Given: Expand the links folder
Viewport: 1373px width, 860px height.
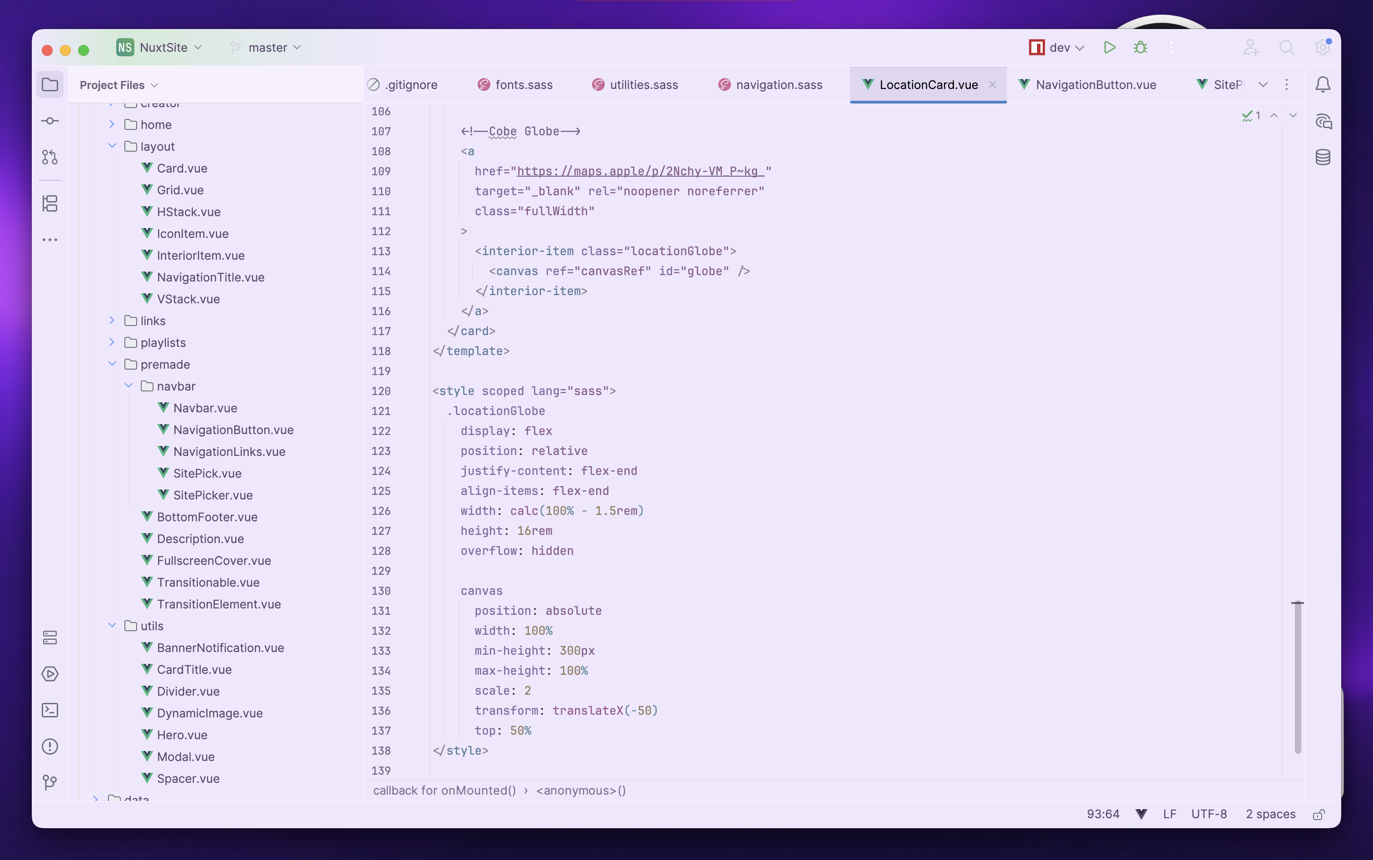Looking at the screenshot, I should [x=112, y=320].
